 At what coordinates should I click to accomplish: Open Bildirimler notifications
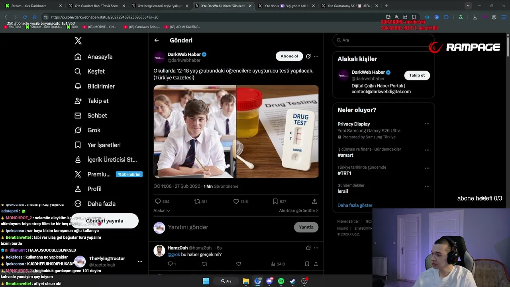[95, 86]
